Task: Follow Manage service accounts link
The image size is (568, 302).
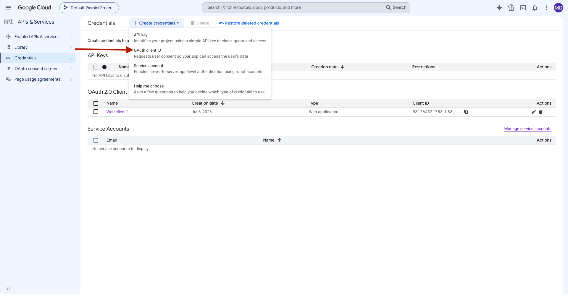Action: point(528,129)
